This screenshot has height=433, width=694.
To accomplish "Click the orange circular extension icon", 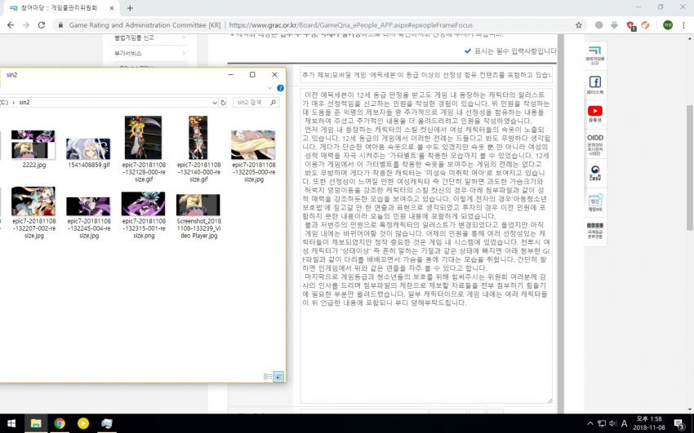I will tap(645, 25).
